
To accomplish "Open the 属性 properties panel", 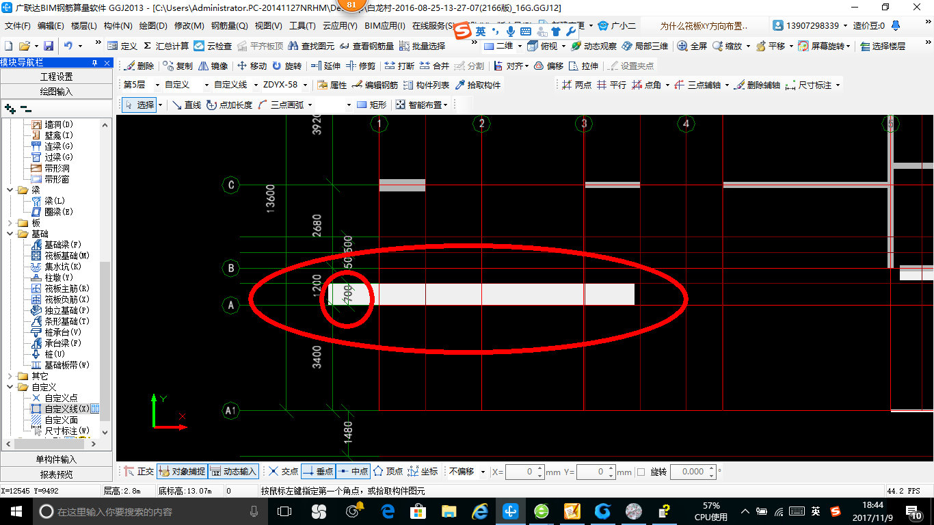I will click(332, 85).
